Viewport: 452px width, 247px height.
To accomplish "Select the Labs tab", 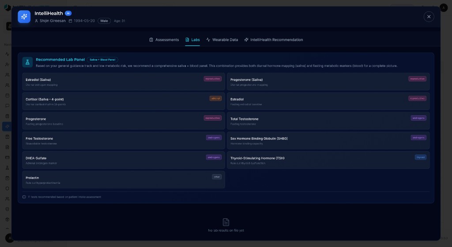I will tap(192, 40).
